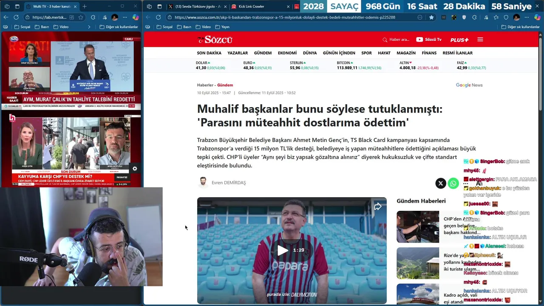Screen dimensions: 544x306
Task: Open the FİNANS section
Action: [429, 53]
